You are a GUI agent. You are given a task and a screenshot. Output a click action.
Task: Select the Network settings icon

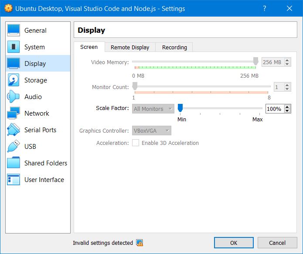click(14, 113)
